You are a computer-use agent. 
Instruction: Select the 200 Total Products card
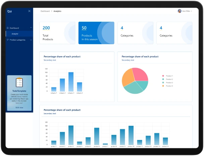57,33
